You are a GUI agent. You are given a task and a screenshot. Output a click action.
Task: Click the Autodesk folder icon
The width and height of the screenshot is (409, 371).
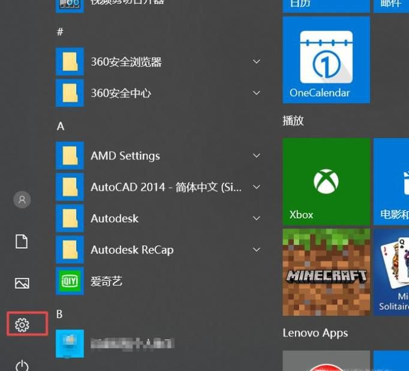[x=70, y=218]
